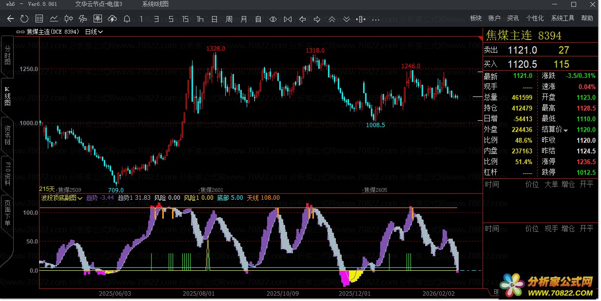Expand the 日线 period dropdown

94,32
